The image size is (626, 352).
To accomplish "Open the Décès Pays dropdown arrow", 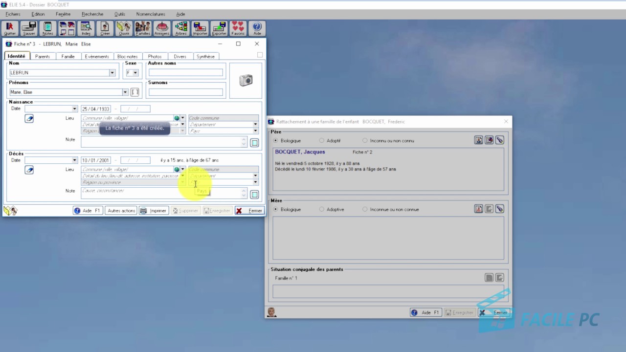I will click(255, 182).
